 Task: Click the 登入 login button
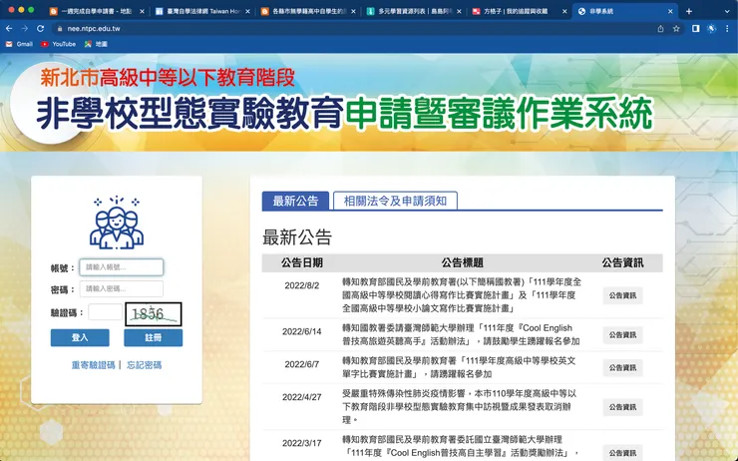pos(80,337)
